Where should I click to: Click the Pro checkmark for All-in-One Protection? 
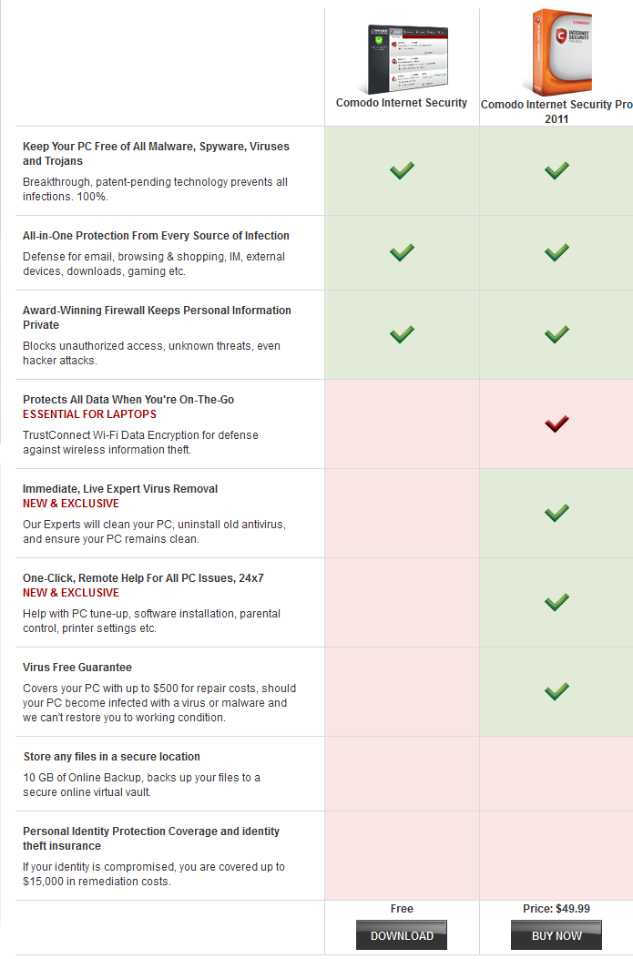click(556, 252)
